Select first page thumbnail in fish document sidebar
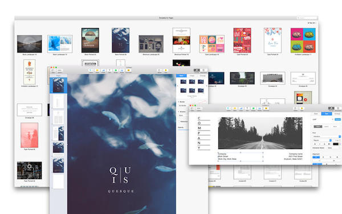 tap(58, 86)
